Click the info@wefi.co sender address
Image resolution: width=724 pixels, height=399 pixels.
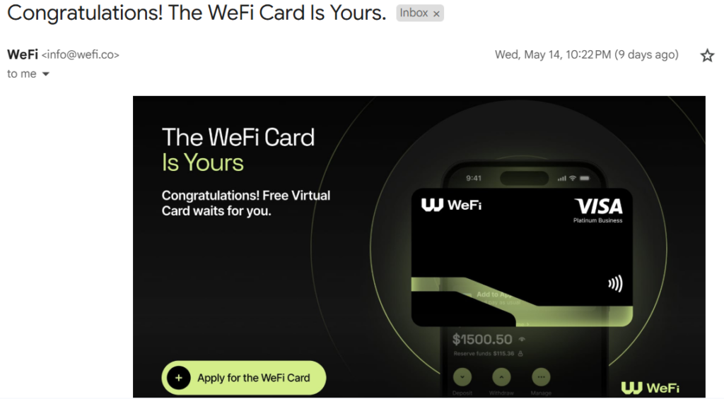81,55
